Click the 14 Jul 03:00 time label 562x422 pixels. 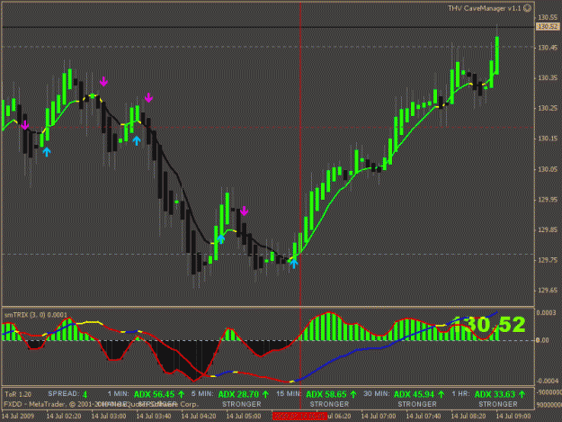click(109, 417)
